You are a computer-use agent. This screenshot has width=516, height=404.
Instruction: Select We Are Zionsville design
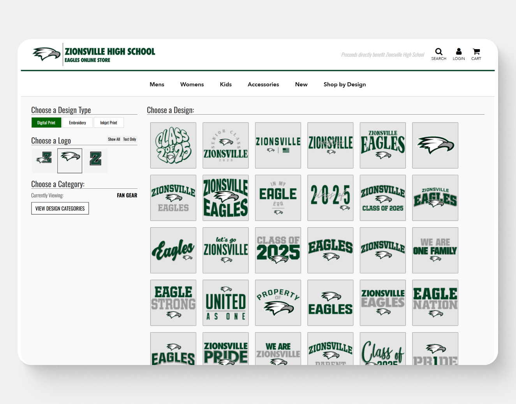tap(278, 349)
